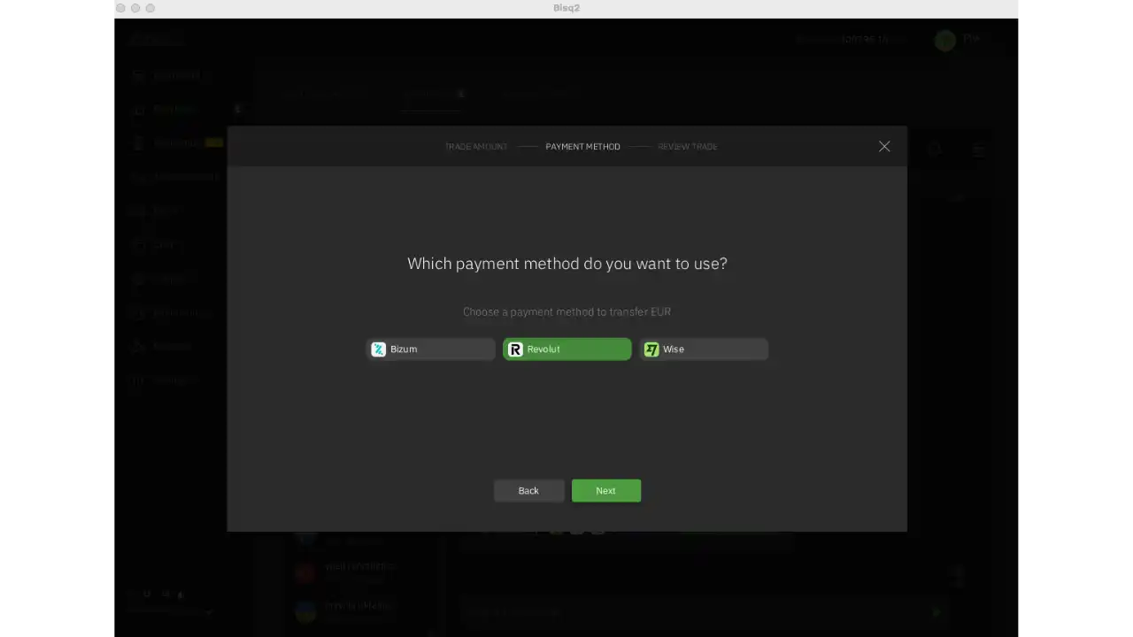The width and height of the screenshot is (1133, 637).
Task: Go to the Trade Amount step
Action: coord(475,147)
